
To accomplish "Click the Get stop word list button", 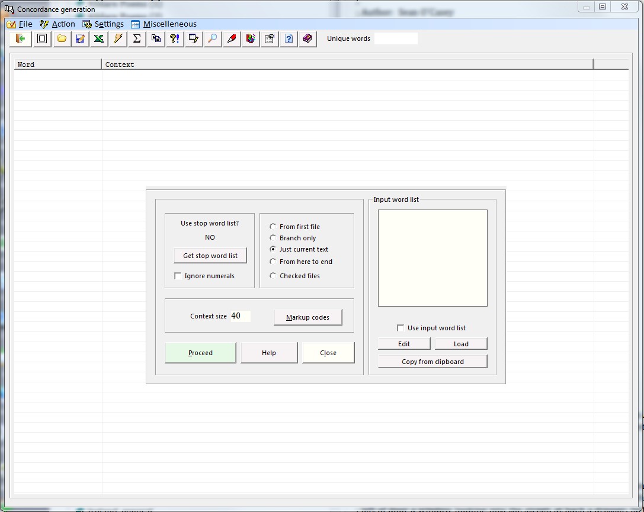I will [210, 256].
